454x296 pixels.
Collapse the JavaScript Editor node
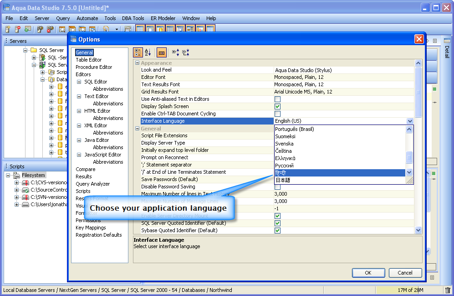point(79,155)
